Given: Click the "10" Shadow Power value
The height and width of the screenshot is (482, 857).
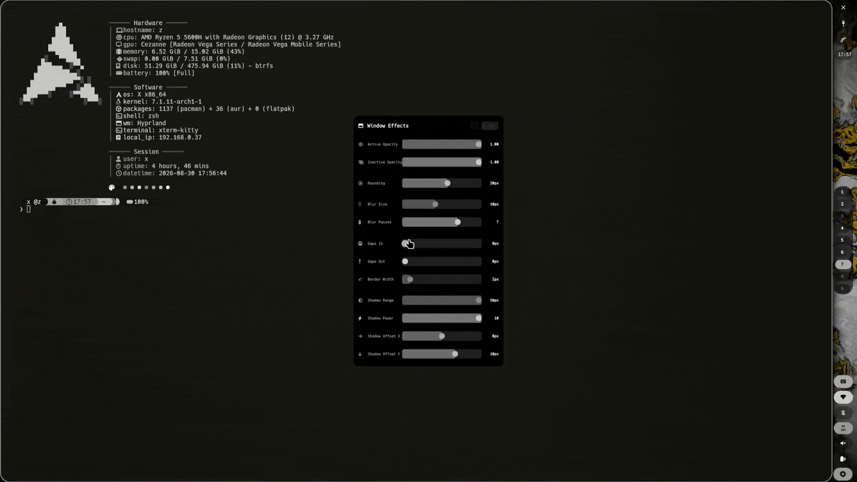Looking at the screenshot, I should coord(496,318).
